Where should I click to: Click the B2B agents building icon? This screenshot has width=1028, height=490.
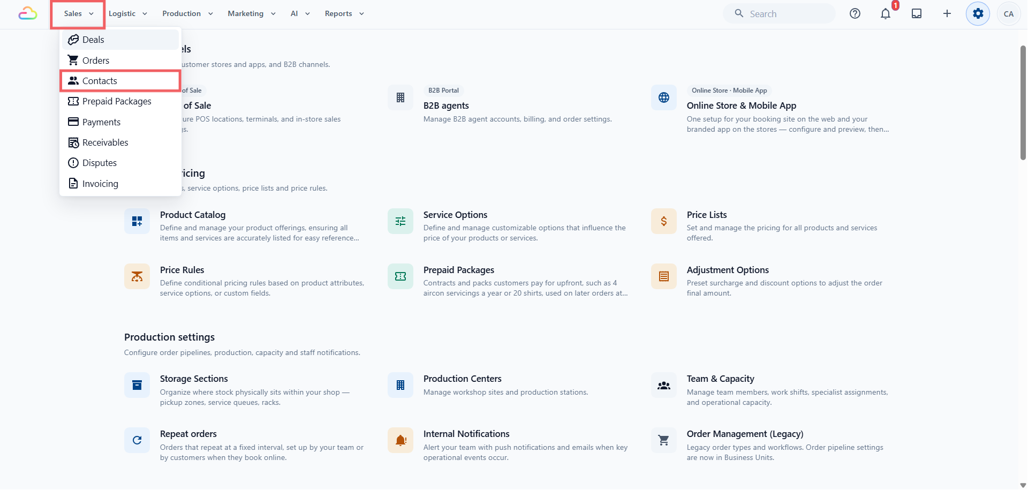[400, 97]
